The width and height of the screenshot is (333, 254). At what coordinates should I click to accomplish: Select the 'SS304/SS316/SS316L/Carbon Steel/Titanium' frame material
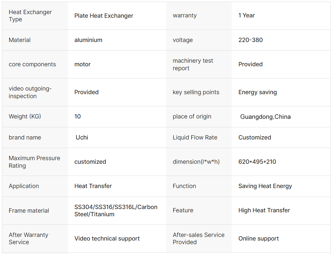(x=116, y=210)
